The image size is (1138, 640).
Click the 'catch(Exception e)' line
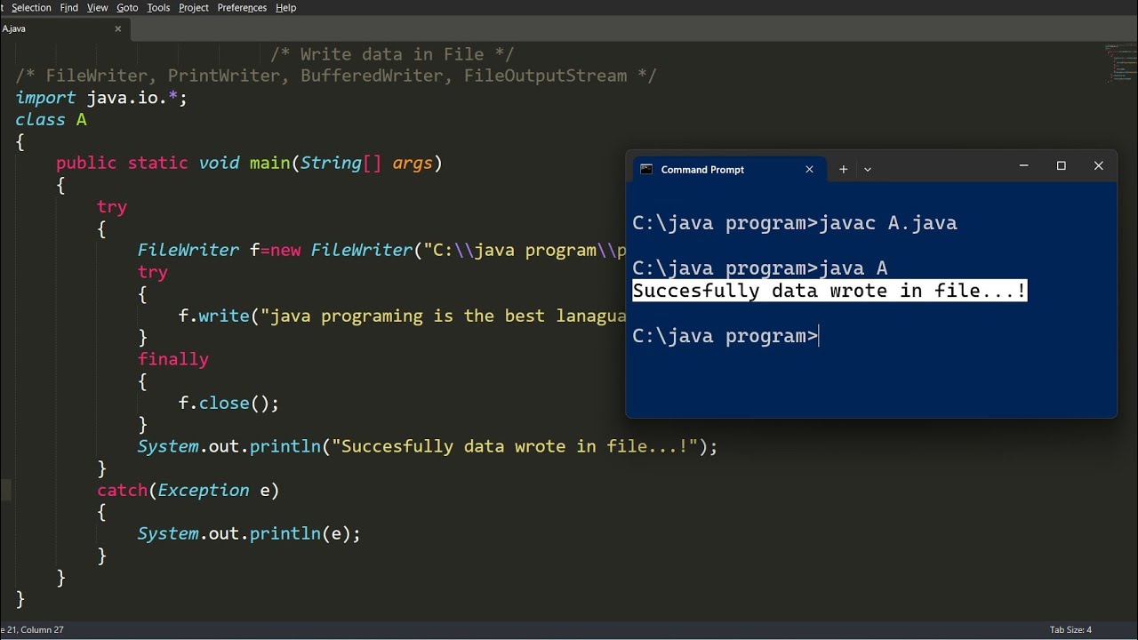click(x=188, y=490)
